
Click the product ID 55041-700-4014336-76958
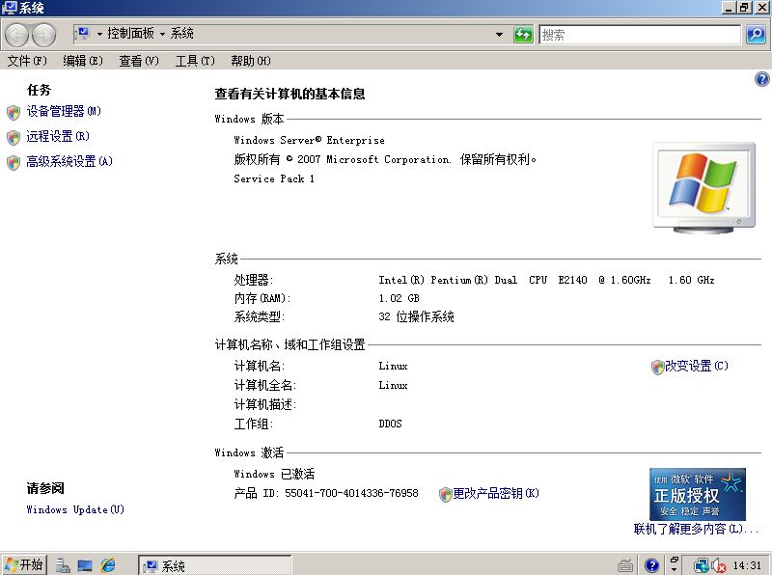point(351,493)
